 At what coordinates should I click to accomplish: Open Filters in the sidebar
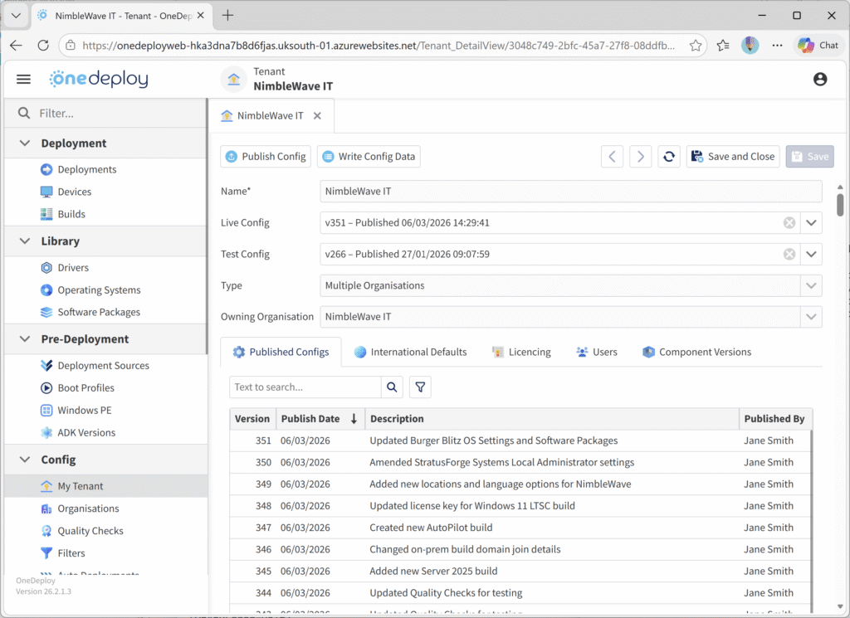point(62,553)
